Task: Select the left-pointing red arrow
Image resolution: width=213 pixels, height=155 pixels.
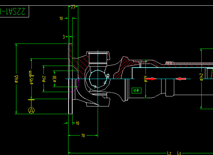Action: click(181, 79)
